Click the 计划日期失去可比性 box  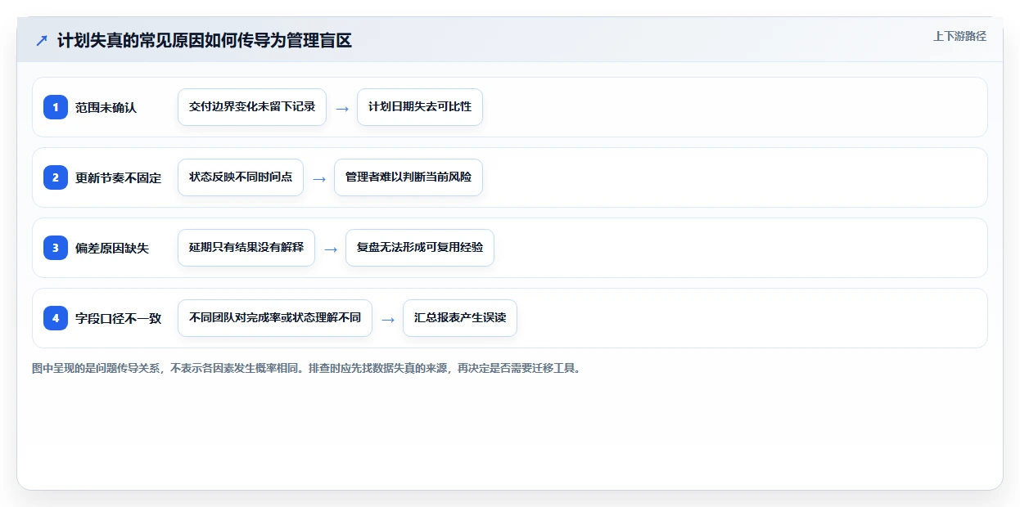[x=420, y=107]
